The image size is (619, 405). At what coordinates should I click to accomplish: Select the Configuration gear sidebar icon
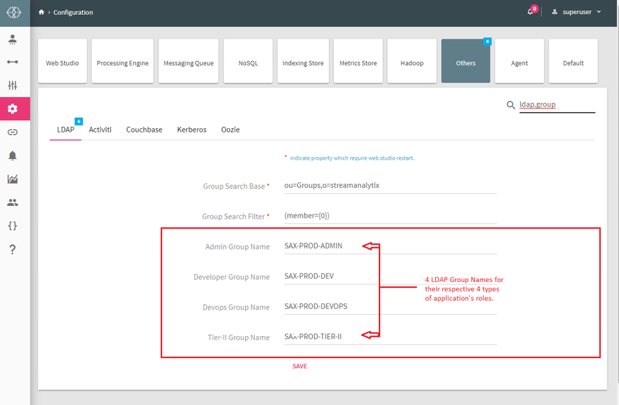click(x=13, y=109)
